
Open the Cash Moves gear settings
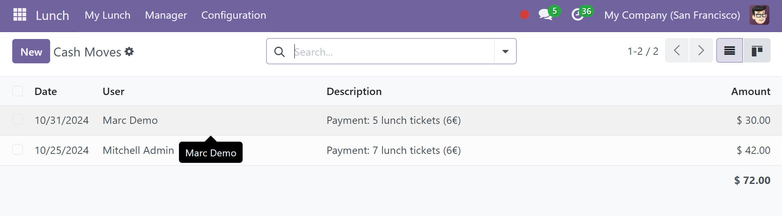[129, 52]
